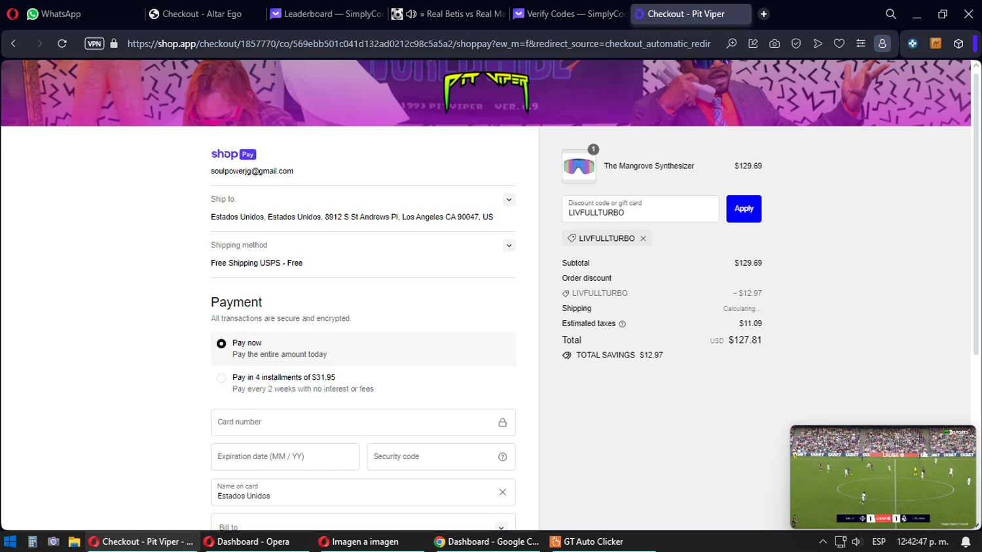The width and height of the screenshot is (982, 552).
Task: Select the Pay now option
Action: point(221,344)
